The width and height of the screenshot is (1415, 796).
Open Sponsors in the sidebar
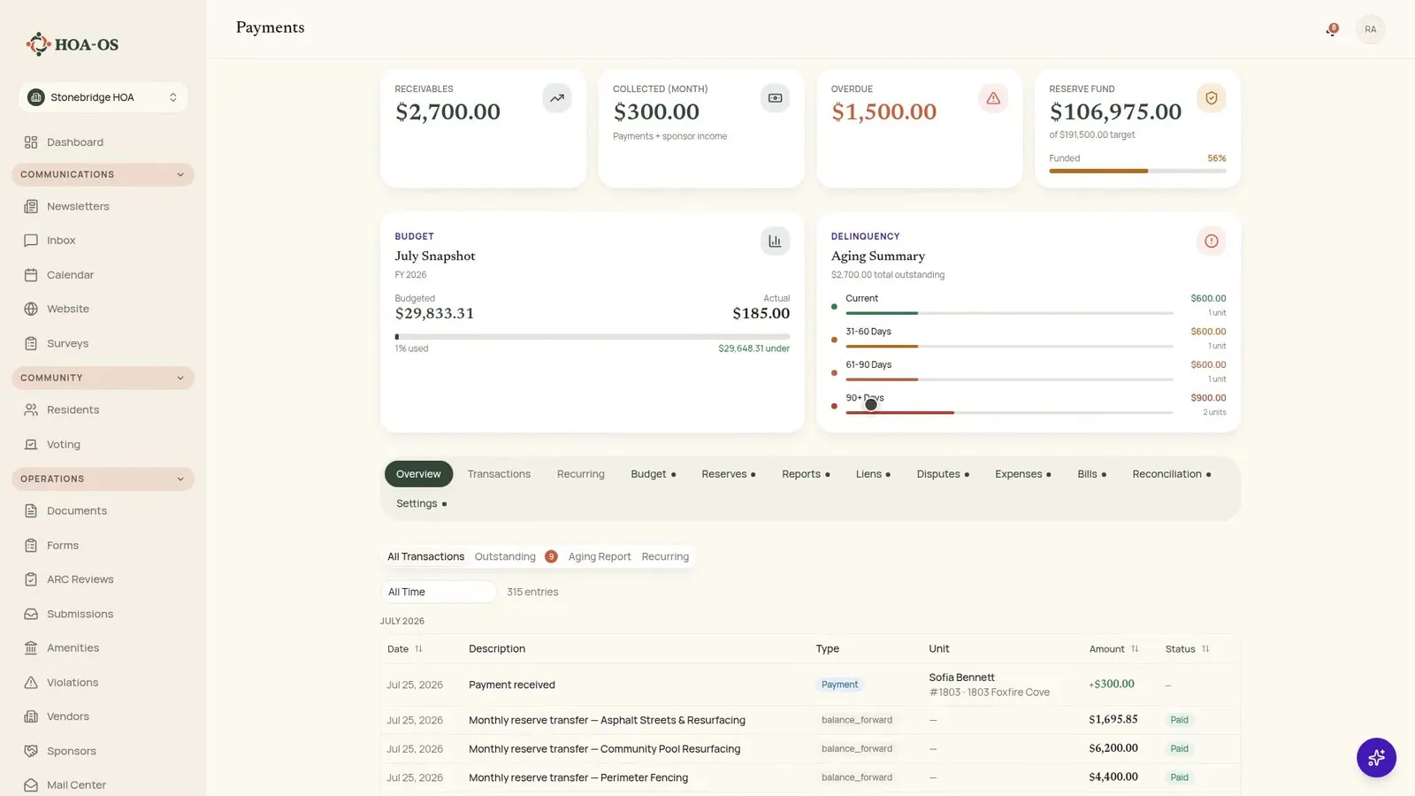[x=103, y=751]
